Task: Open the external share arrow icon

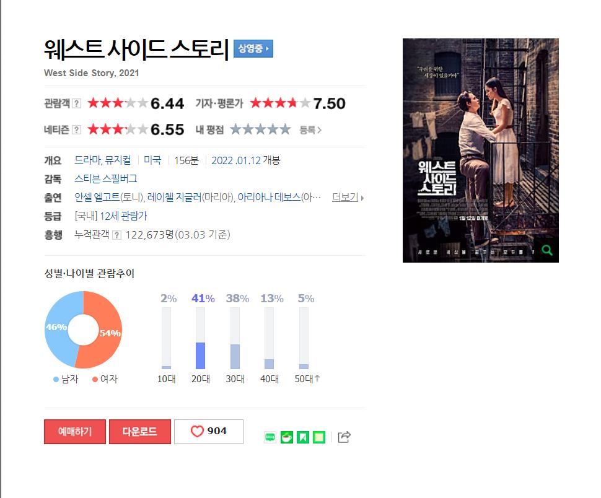Action: (x=344, y=437)
